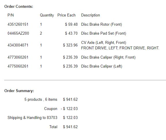
Task: Click the Order Summary heading
Action: (x=19, y=91)
